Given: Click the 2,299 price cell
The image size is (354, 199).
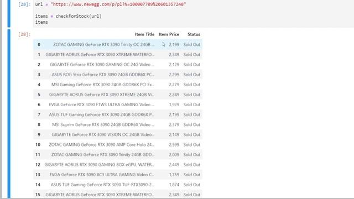Looking at the screenshot, I should pos(174,75).
